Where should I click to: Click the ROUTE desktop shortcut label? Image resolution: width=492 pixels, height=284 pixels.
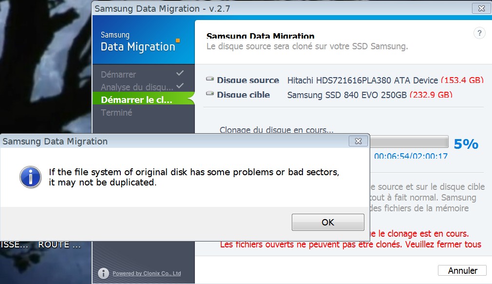pyautogui.click(x=59, y=244)
